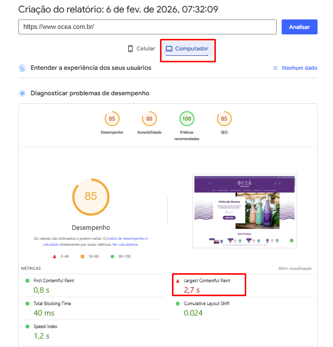Screen dimensions: 333x347
Task: Click the Desempenho score gauge 85
Action: tap(112, 119)
